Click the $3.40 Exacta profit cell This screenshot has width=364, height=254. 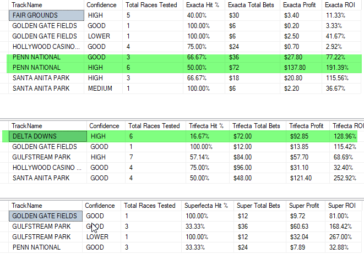pos(301,15)
